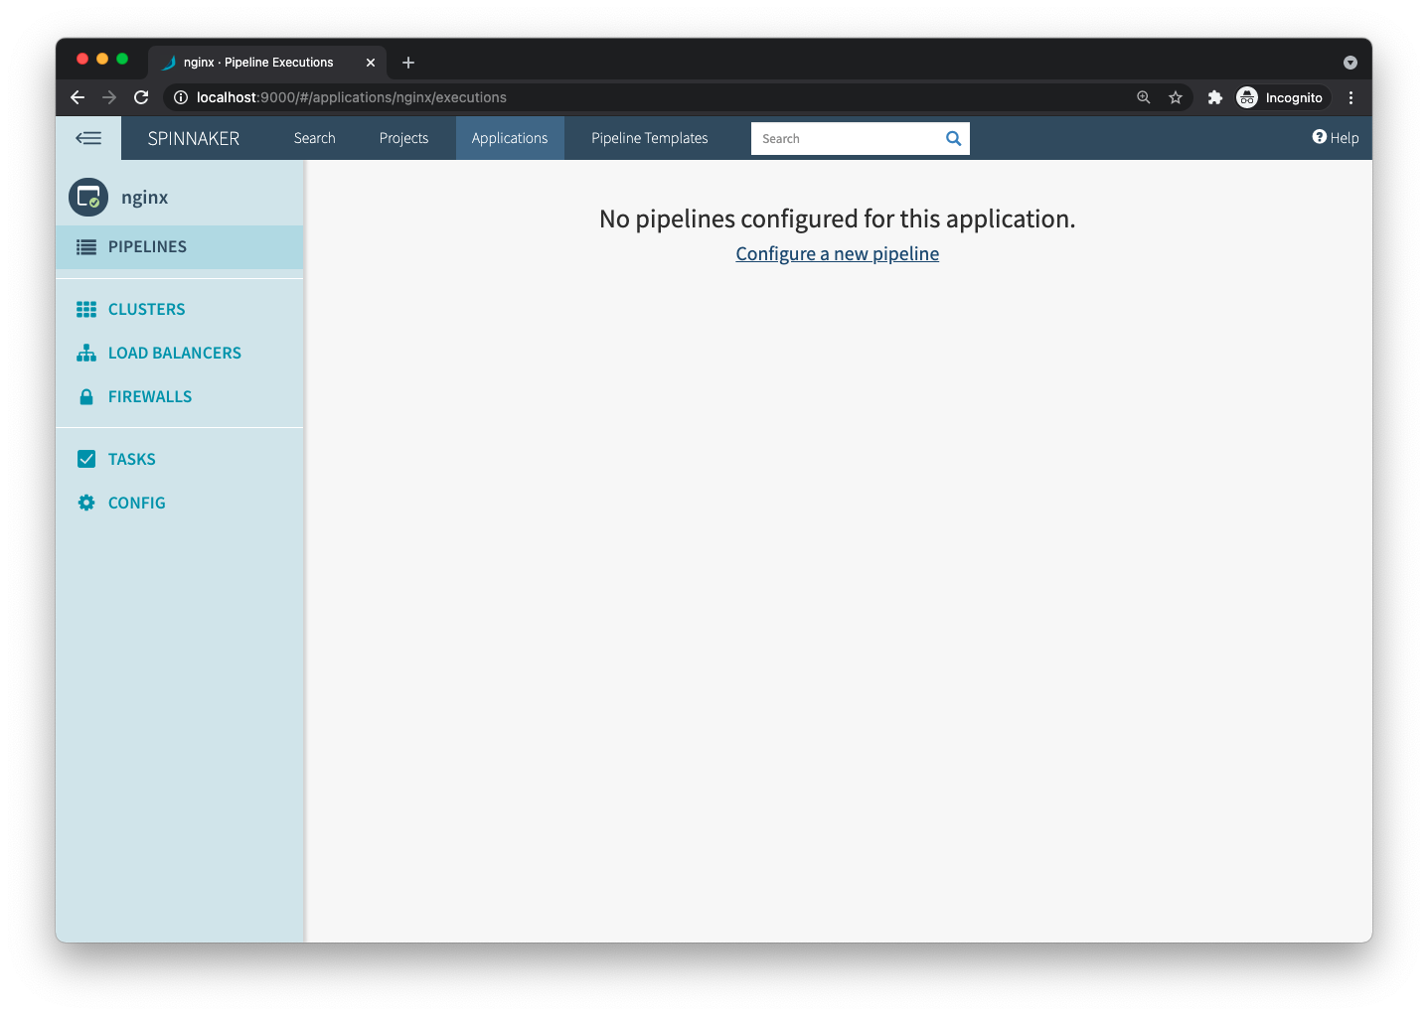Open a new browser tab with the plus icon
Image resolution: width=1428 pixels, height=1016 pixels.
(x=408, y=63)
